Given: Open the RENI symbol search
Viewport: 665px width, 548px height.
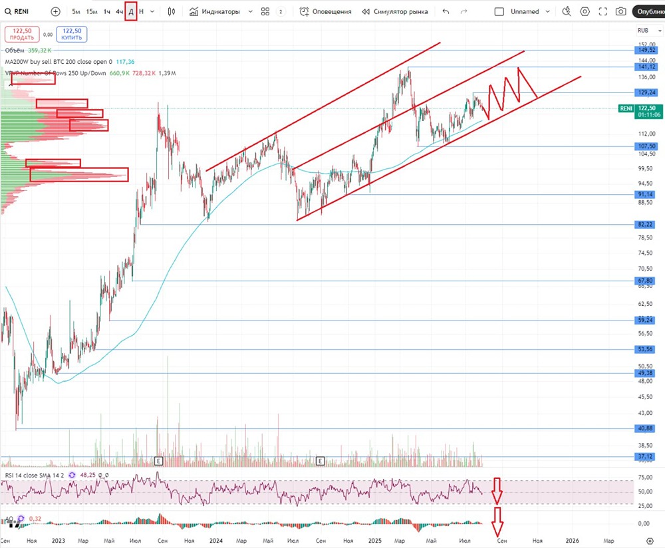Looking at the screenshot, I should click(17, 11).
